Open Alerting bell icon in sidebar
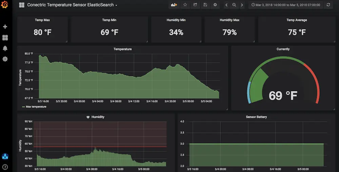 pos(5,48)
